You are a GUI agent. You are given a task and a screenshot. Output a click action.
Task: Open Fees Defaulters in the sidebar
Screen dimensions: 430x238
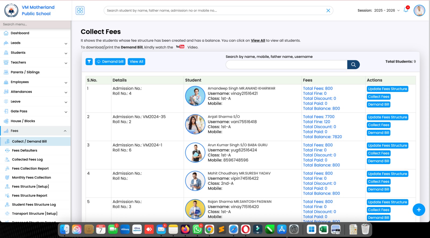24,150
